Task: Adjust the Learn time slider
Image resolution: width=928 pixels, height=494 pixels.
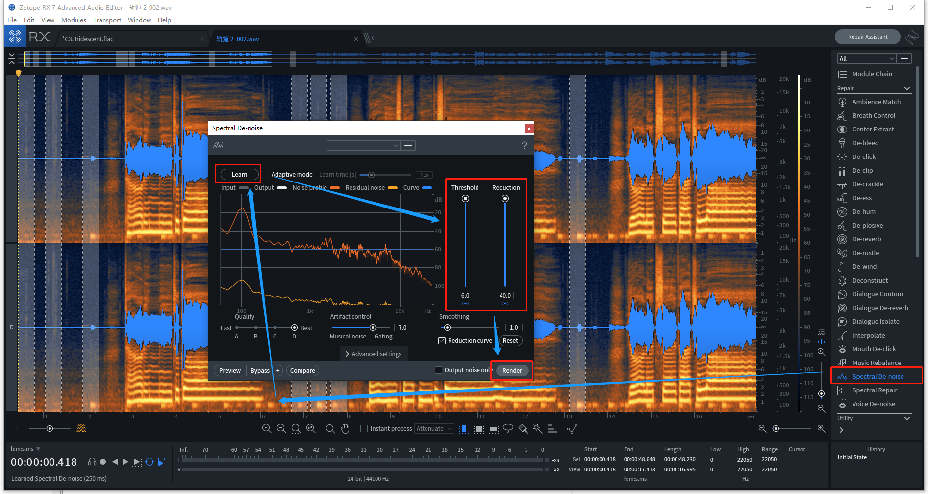Action: tap(371, 175)
